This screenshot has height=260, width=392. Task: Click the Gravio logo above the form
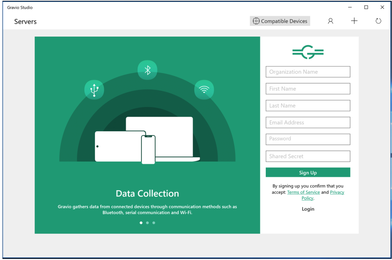pyautogui.click(x=308, y=52)
